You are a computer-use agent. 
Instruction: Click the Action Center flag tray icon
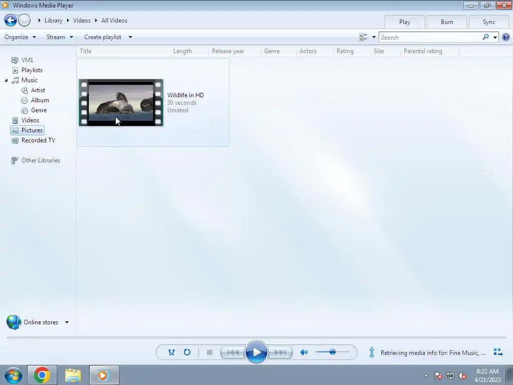pyautogui.click(x=438, y=375)
